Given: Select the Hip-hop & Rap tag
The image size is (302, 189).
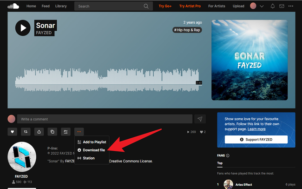Looking at the screenshot, I should 187,30.
